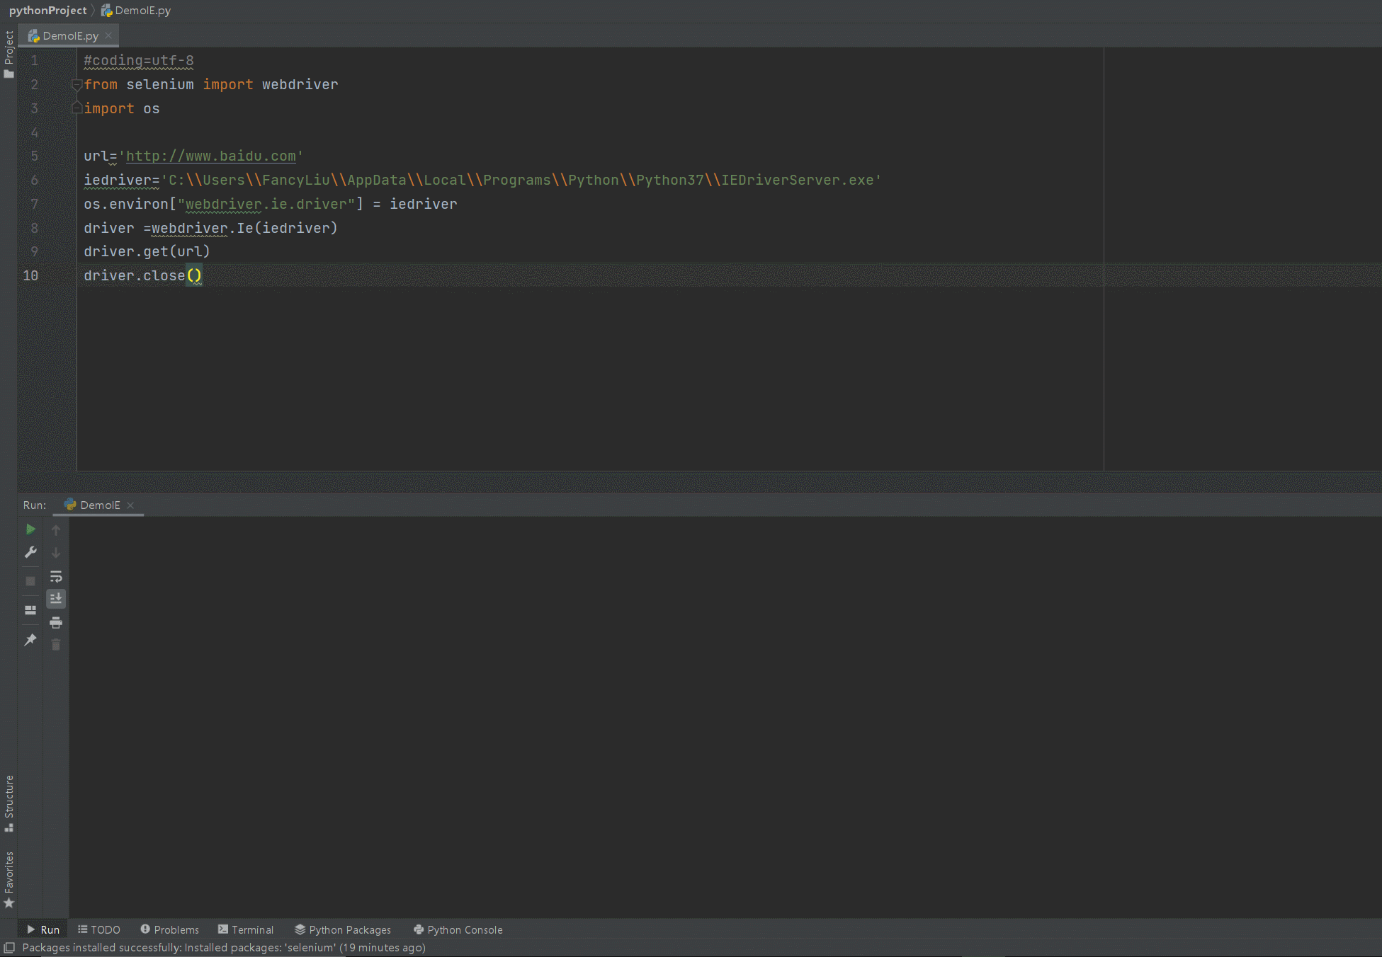This screenshot has width=1382, height=957.
Task: Open the Python Console tool window
Action: [x=458, y=929]
